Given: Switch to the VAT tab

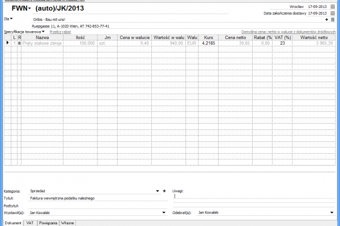Looking at the screenshot, I should coord(29,223).
